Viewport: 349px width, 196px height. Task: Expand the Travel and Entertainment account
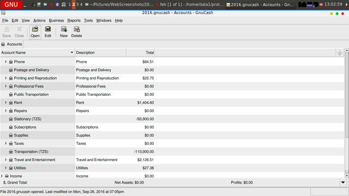coord(6,160)
